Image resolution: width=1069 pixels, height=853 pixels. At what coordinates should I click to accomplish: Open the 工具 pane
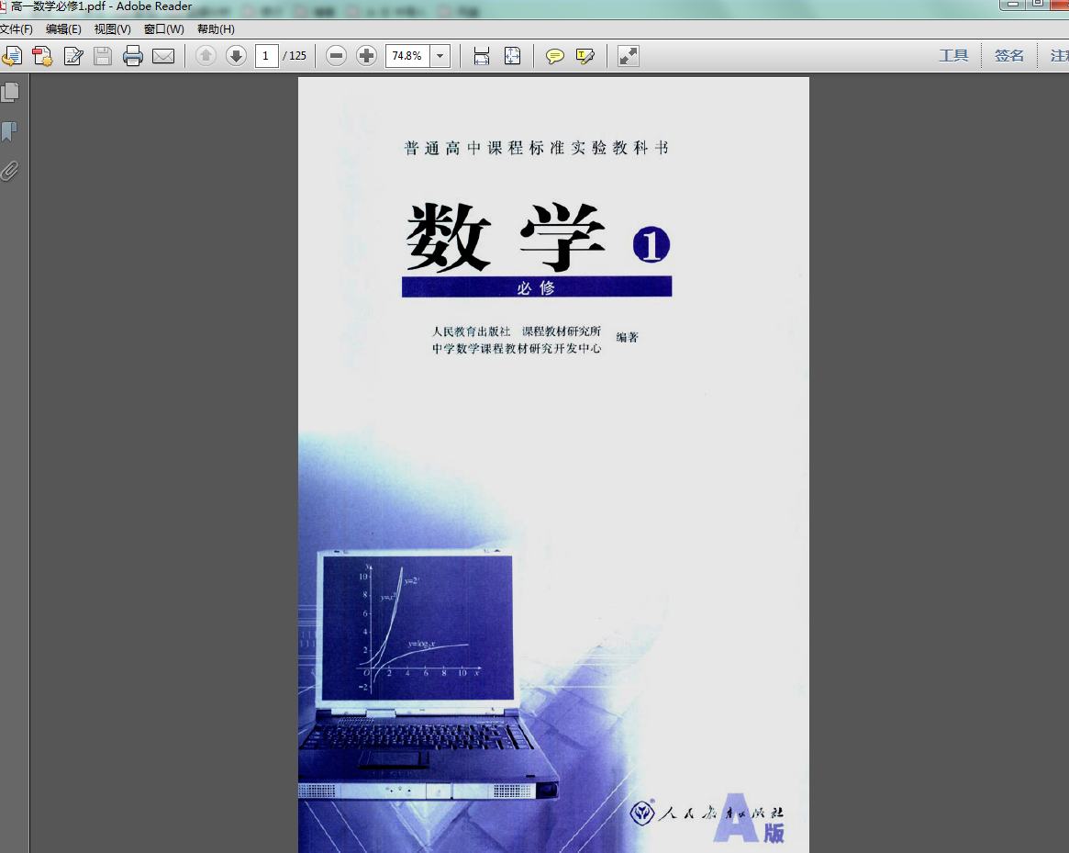coord(953,56)
